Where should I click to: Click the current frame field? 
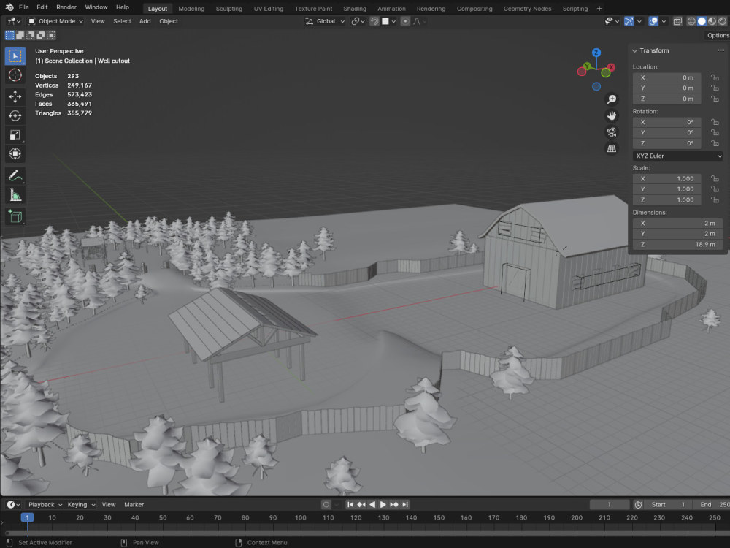pyautogui.click(x=609, y=504)
